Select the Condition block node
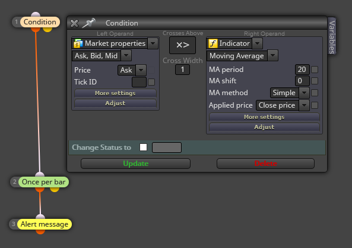The height and width of the screenshot is (248, 352). (x=40, y=22)
